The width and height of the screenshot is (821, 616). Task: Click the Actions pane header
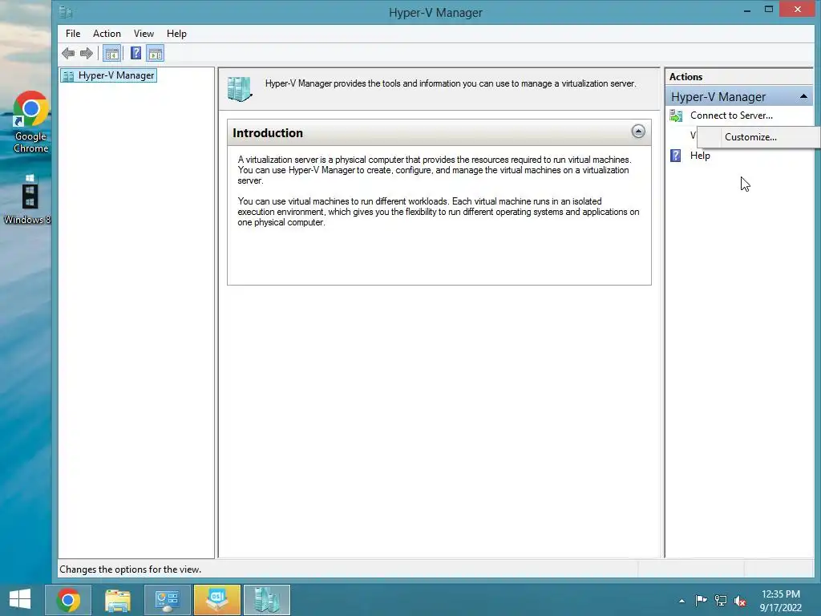click(686, 76)
